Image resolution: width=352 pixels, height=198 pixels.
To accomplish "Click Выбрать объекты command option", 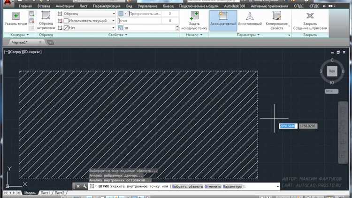I will pyautogui.click(x=187, y=187).
